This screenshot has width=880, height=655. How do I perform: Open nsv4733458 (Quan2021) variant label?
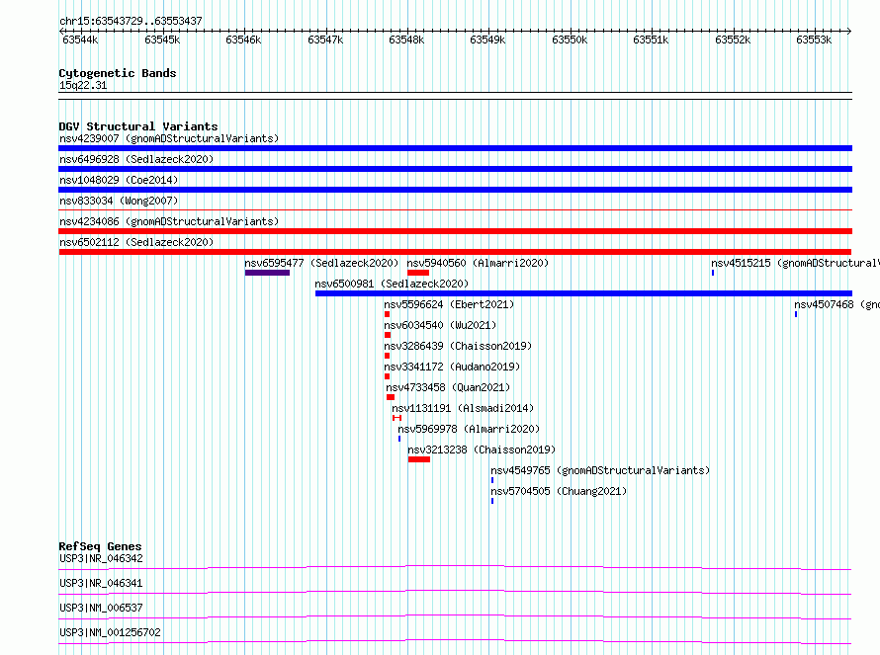(448, 387)
